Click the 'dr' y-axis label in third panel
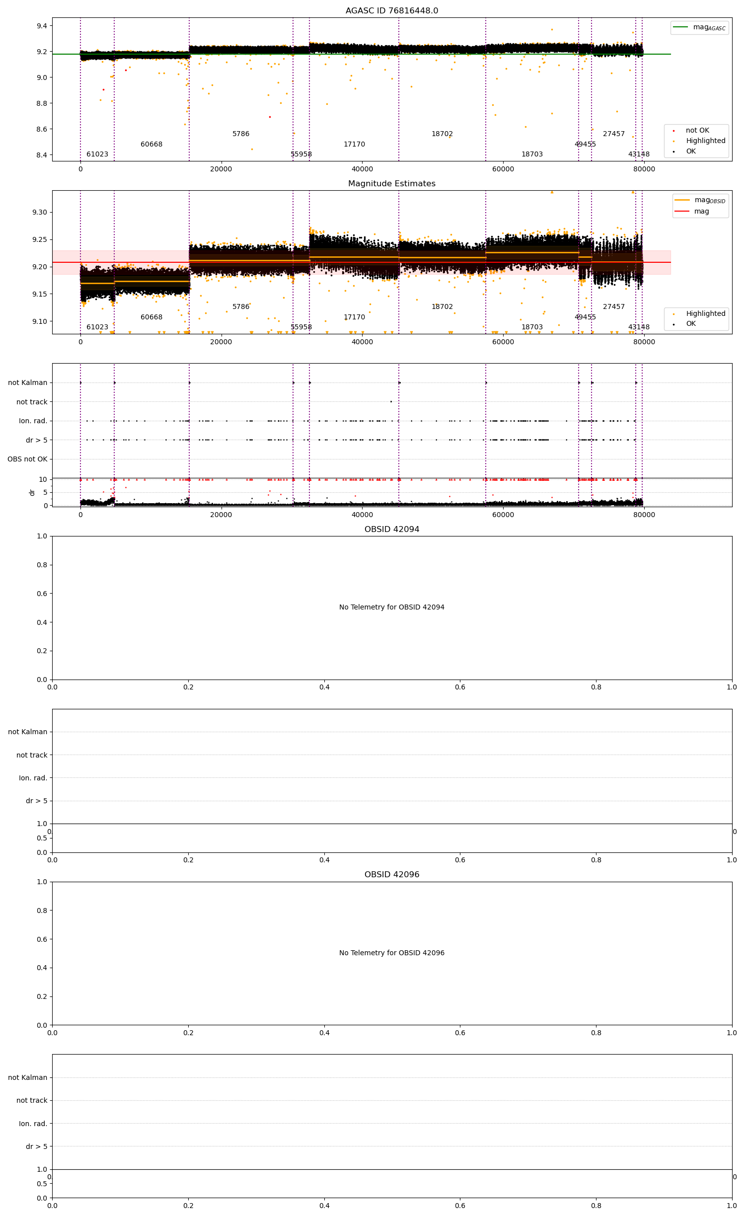This screenshot has width=745, height=1217. coord(32,493)
